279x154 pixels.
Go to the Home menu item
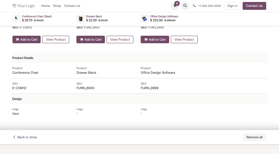click(46, 6)
